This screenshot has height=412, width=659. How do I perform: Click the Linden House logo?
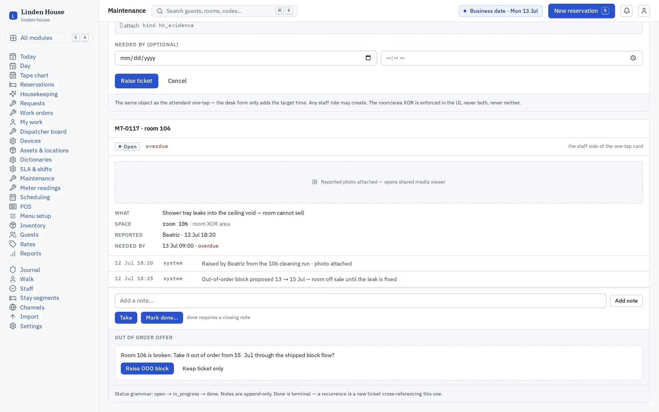point(13,15)
